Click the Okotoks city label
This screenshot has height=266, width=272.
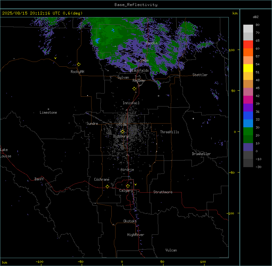[130, 221]
